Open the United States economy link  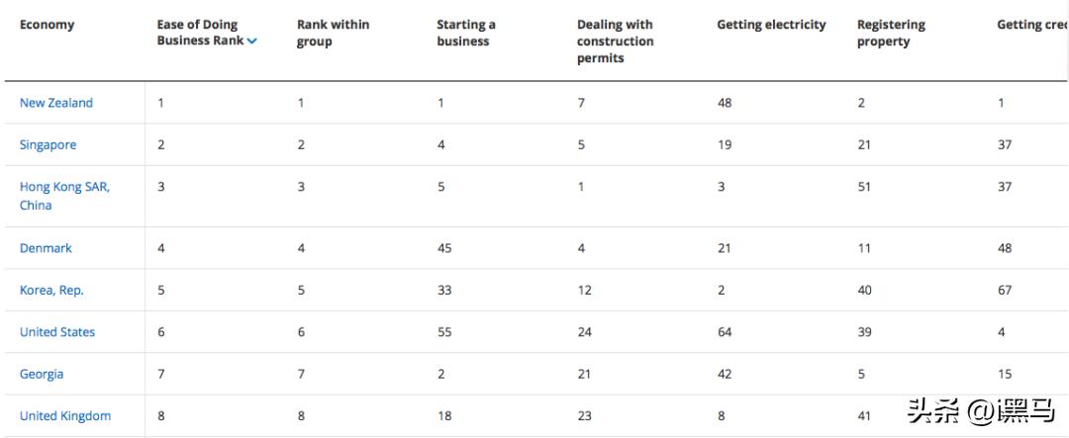(57, 332)
